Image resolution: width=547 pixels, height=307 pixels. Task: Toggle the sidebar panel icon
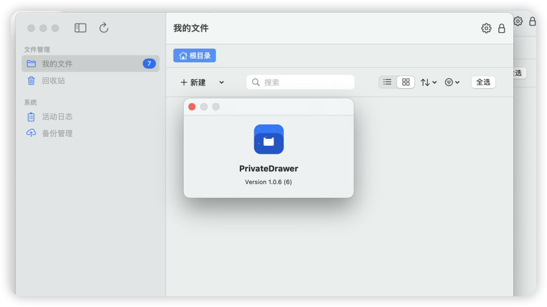tap(80, 28)
